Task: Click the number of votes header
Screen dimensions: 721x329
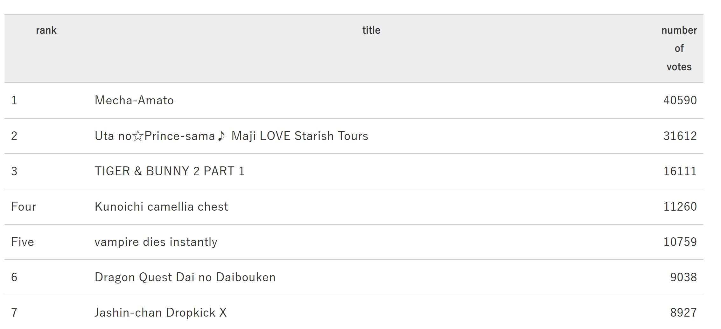Action: 679,48
